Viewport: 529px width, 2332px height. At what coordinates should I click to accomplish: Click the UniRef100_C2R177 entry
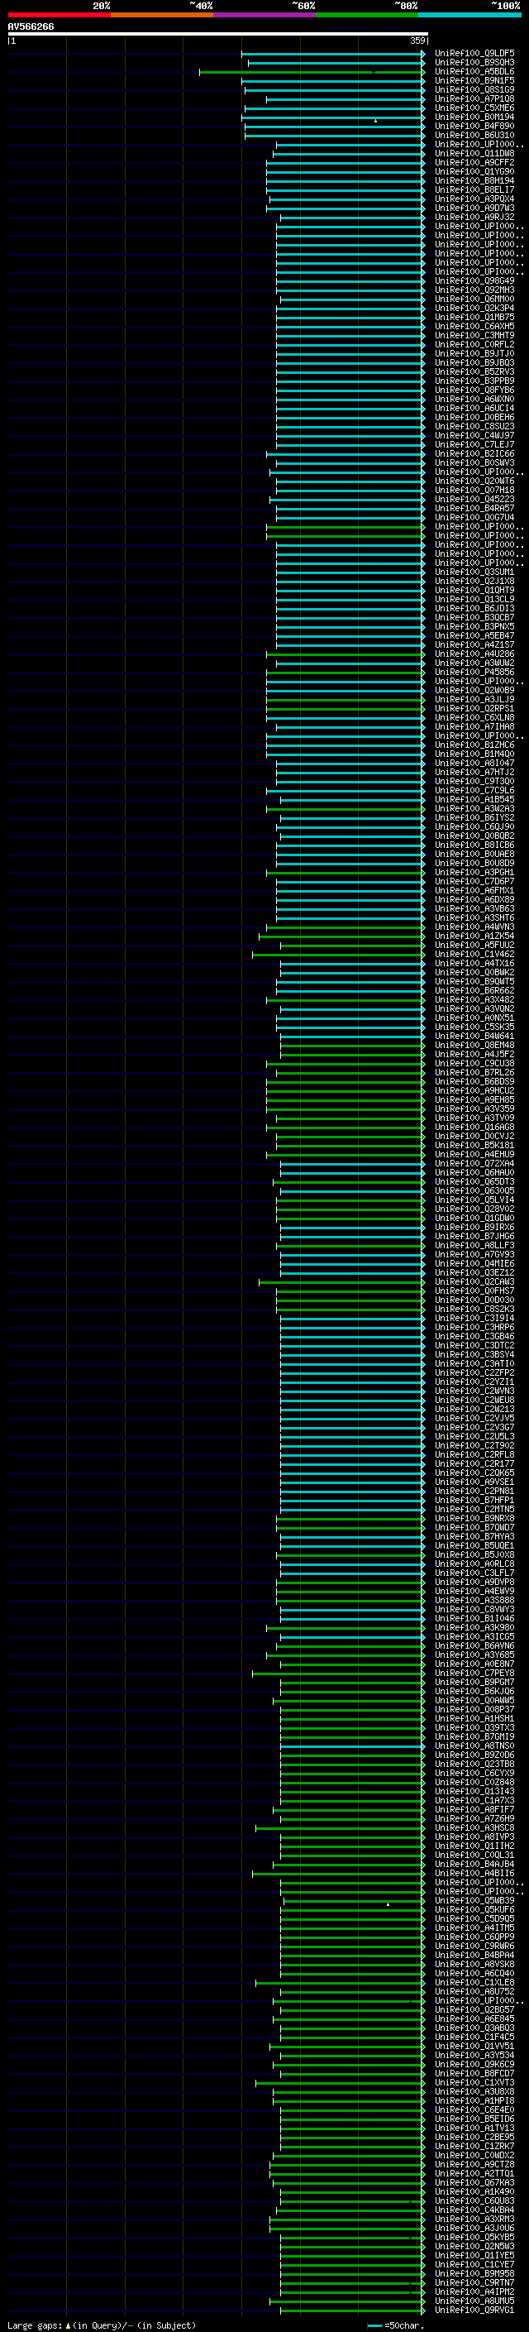click(x=474, y=1463)
